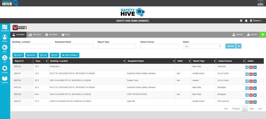Sort by the Days column header

pyautogui.click(x=41, y=61)
